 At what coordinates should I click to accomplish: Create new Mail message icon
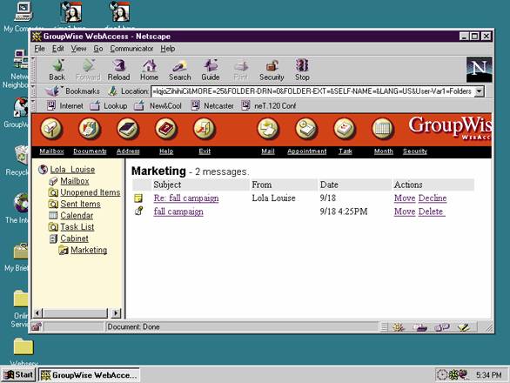coord(268,129)
